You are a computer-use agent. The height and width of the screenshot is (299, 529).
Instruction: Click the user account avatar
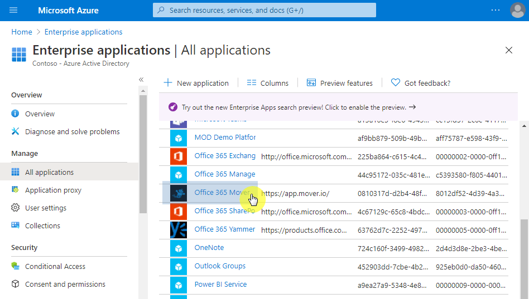[517, 10]
